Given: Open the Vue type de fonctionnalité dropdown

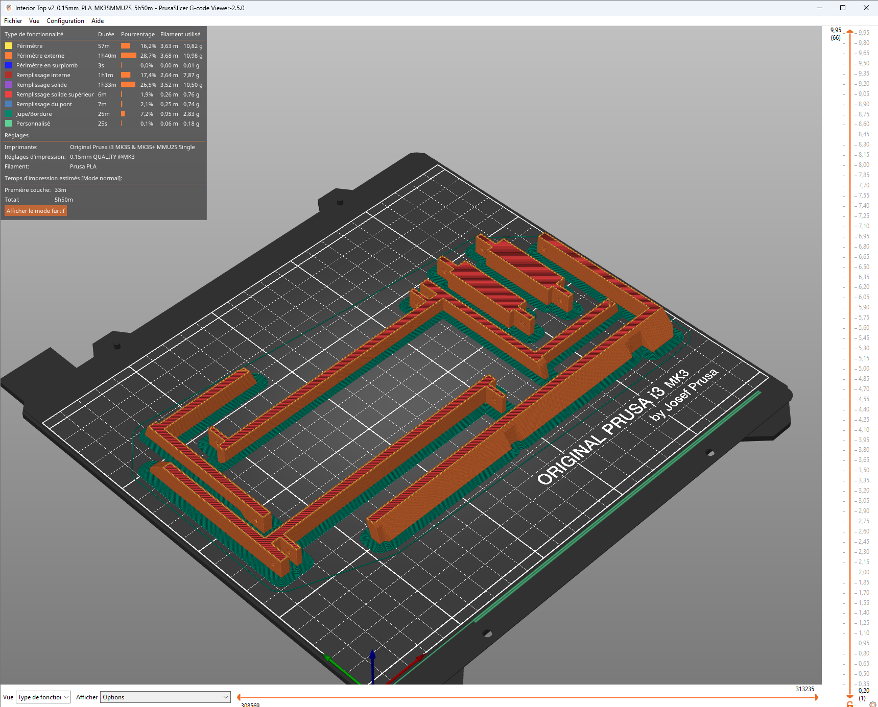Looking at the screenshot, I should click(x=43, y=697).
